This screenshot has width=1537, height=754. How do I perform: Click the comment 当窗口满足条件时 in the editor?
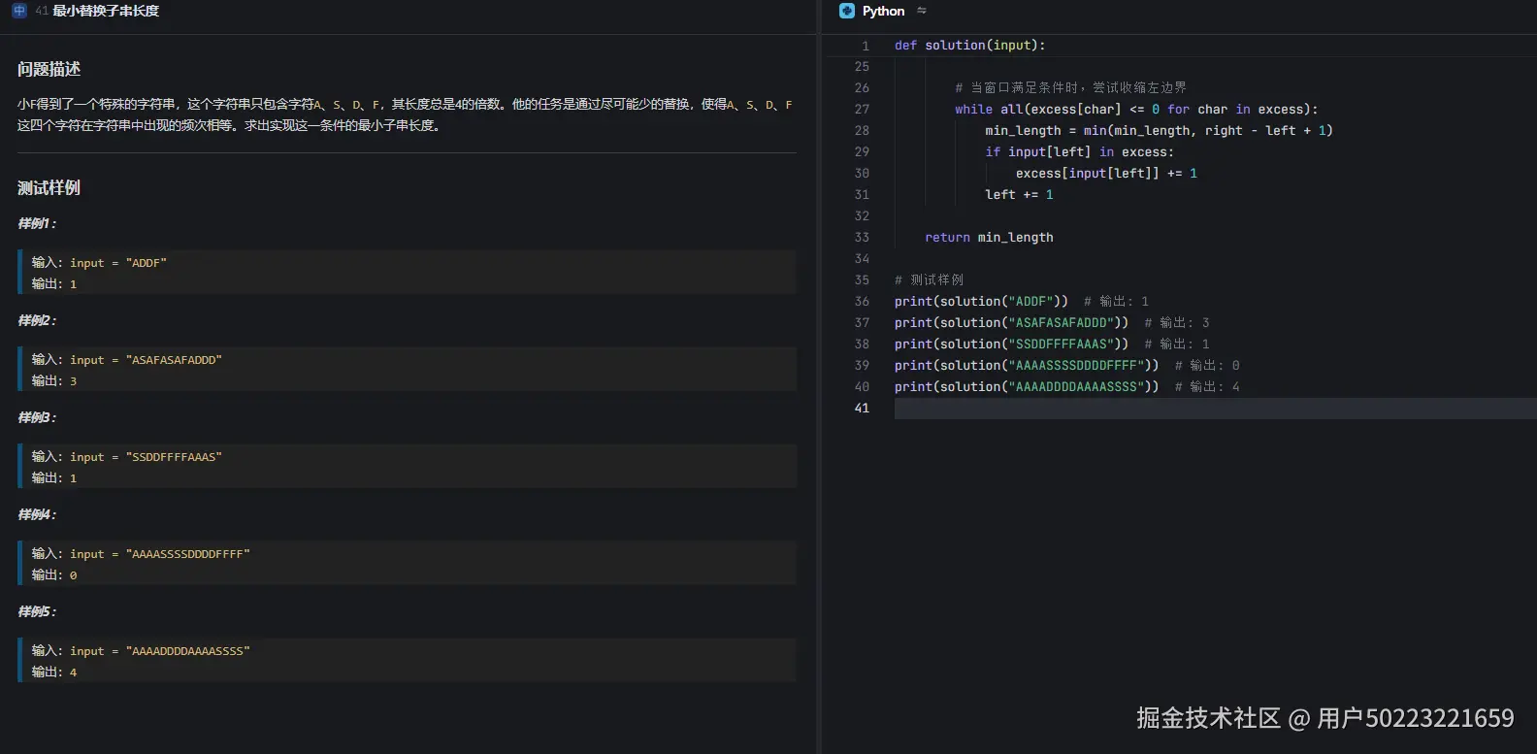1071,88
